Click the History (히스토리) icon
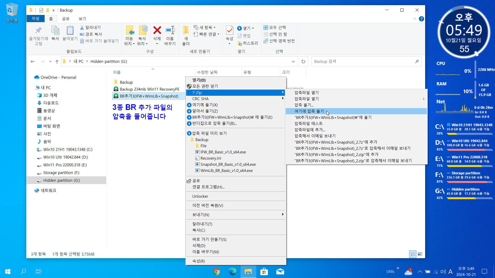495x278 pixels. [x=240, y=43]
